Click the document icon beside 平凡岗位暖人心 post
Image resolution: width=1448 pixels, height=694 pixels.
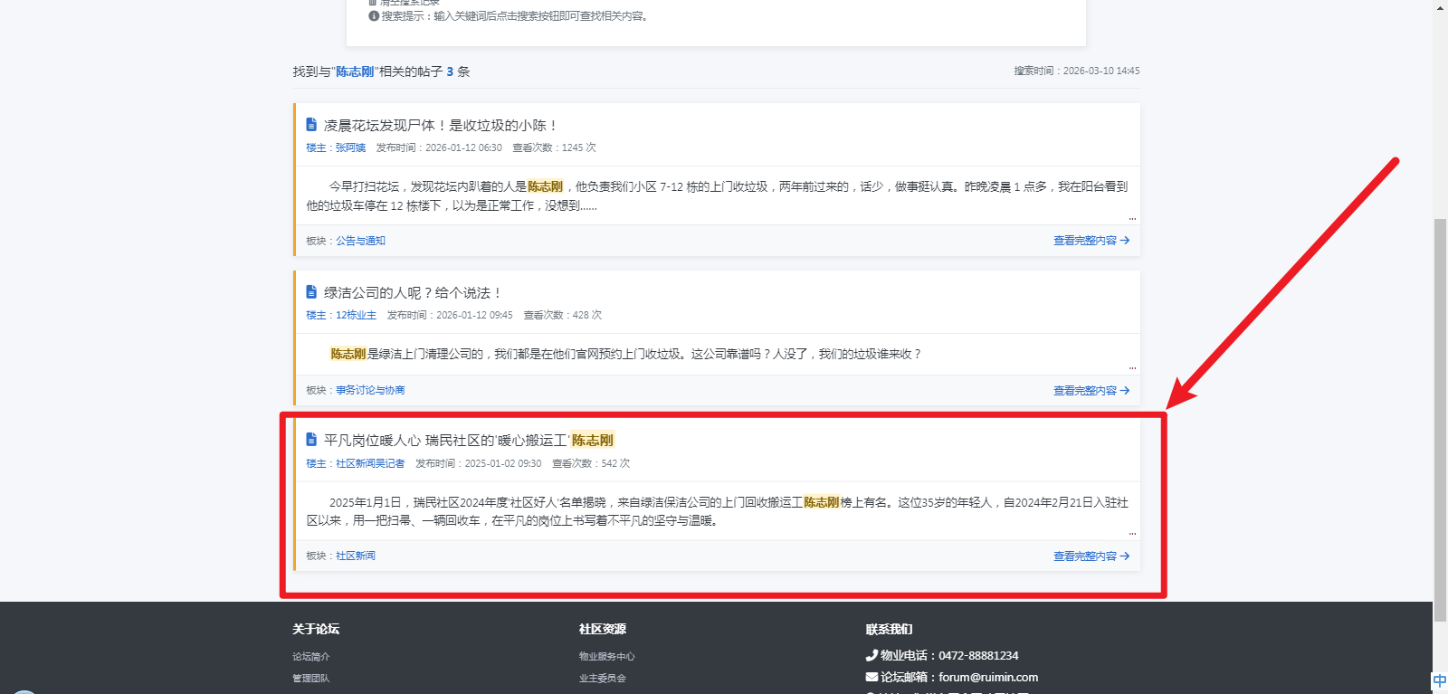[311, 440]
